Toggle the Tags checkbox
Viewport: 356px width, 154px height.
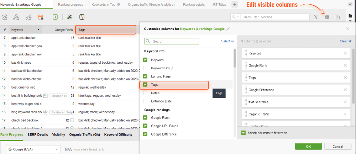coord(145,85)
